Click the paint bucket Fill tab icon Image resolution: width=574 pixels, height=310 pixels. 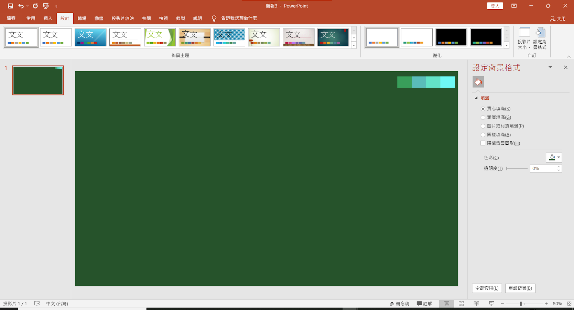point(478,82)
